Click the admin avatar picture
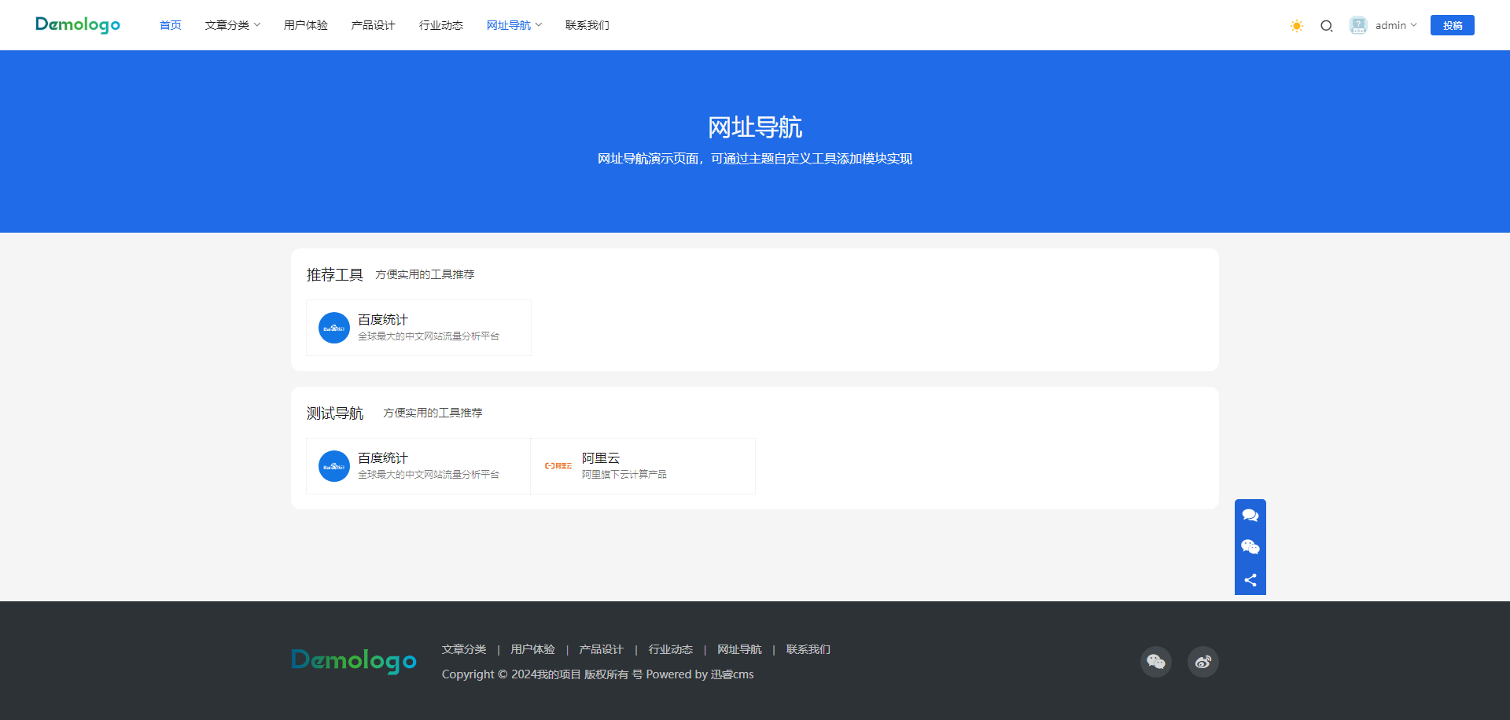This screenshot has height=720, width=1510. point(1358,25)
